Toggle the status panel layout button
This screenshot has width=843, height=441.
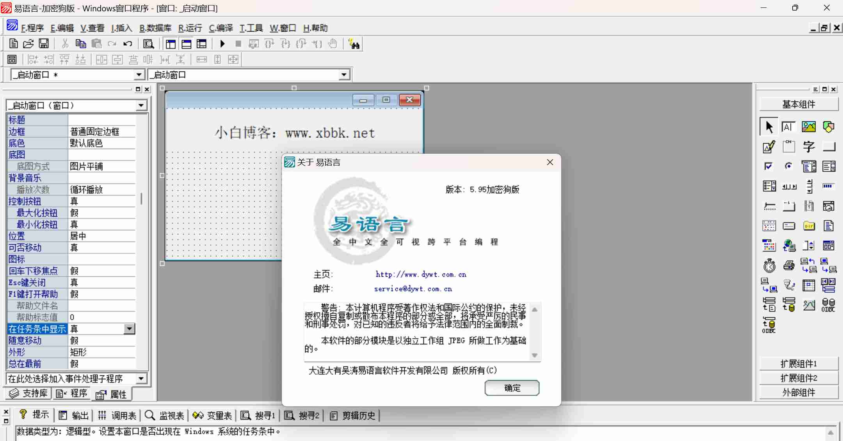coord(186,44)
